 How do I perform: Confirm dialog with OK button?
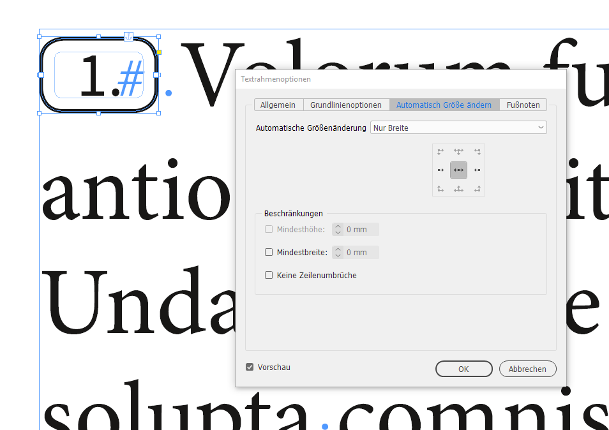[x=464, y=369]
